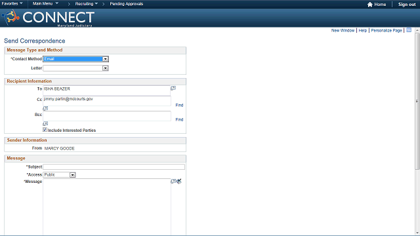Click the sender name MARCY GOODE

tap(60, 149)
